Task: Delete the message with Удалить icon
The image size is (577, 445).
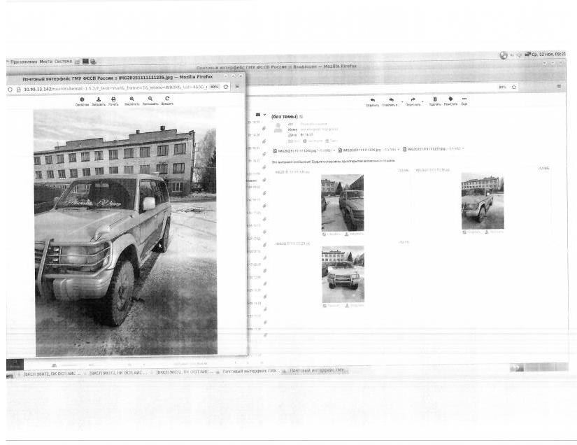Action: pos(434,100)
